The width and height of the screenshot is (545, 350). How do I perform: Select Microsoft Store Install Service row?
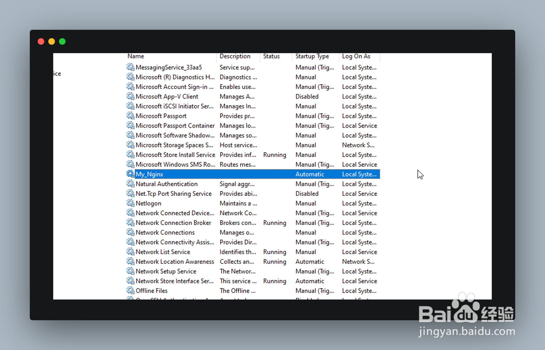pyautogui.click(x=175, y=155)
